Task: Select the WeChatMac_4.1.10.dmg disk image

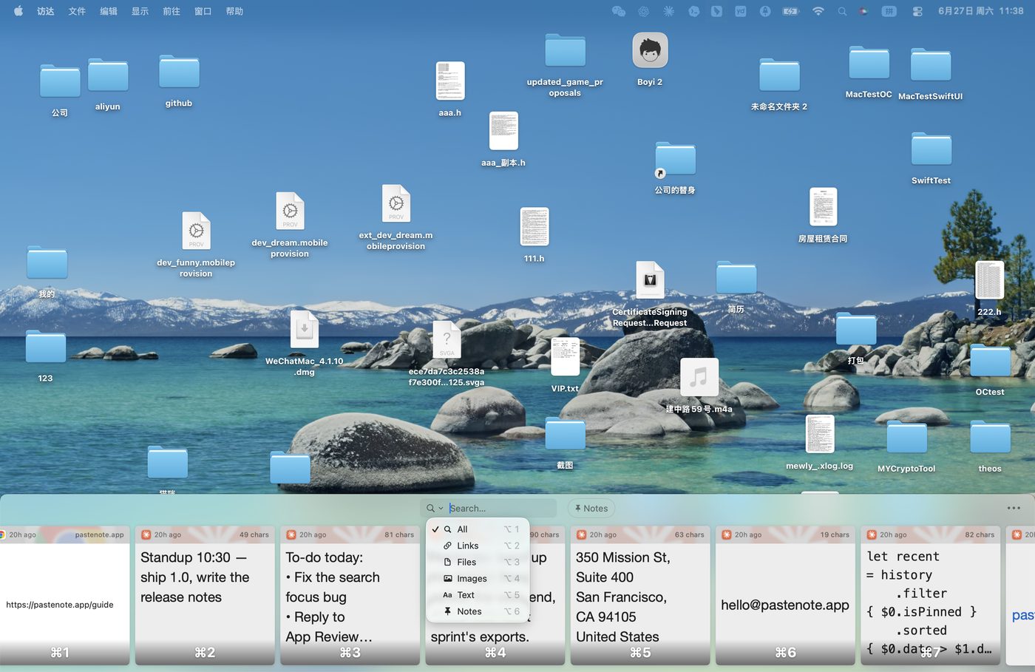Action: click(305, 330)
